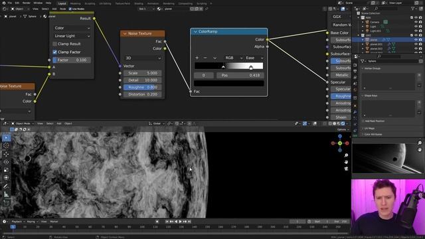Image resolution: width=425 pixels, height=239 pixels.
Task: Open the Color blend data type dropdown
Action: (x=72, y=28)
